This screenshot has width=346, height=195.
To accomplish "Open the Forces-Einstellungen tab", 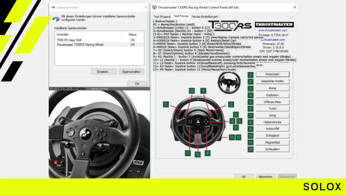I will (x=205, y=17).
